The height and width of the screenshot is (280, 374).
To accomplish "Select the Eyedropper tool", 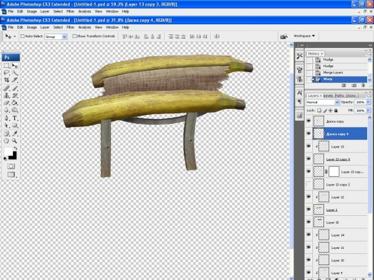I will pos(14,134).
